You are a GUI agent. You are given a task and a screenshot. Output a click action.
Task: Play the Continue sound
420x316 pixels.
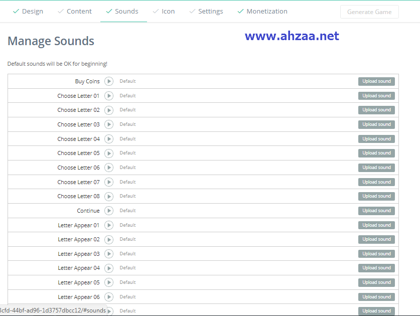(109, 211)
